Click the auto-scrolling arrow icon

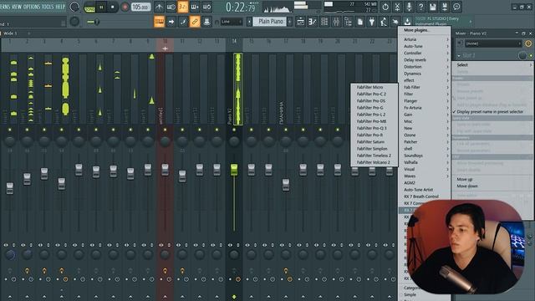pos(171,22)
